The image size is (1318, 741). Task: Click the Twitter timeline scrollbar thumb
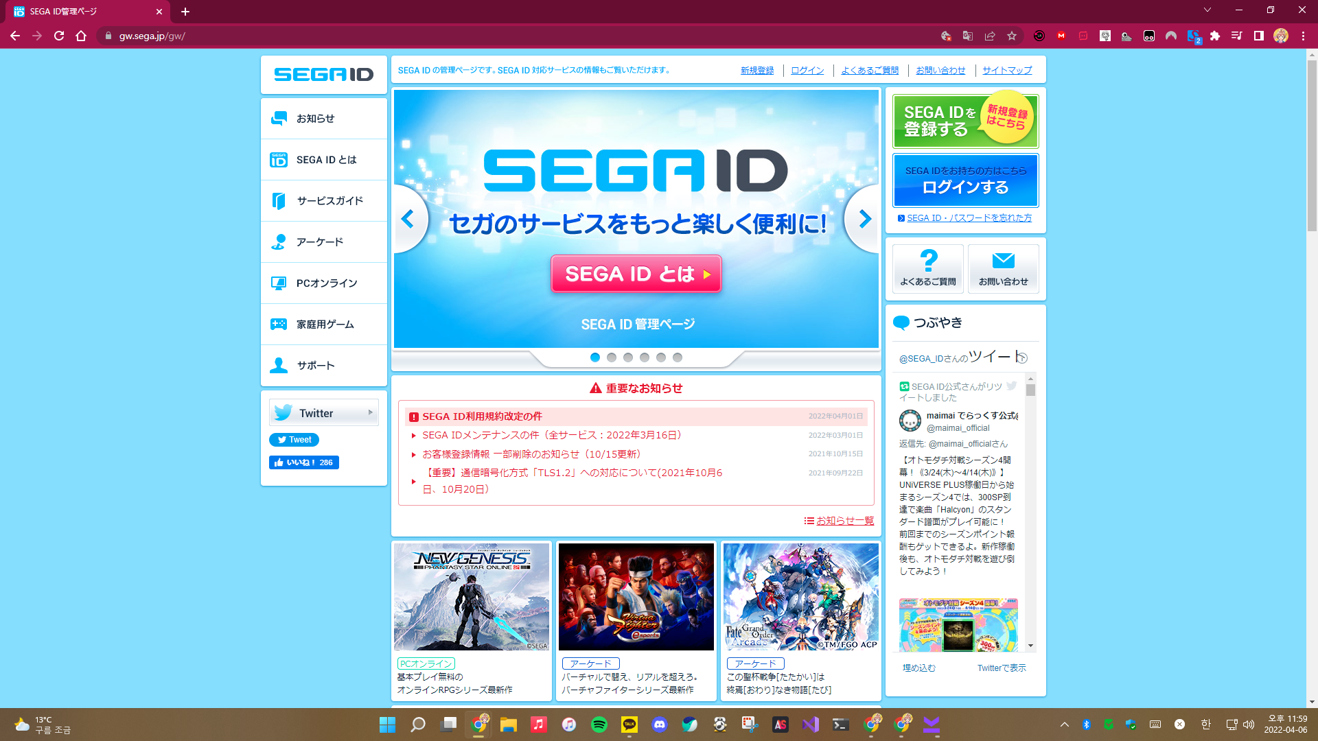1030,390
